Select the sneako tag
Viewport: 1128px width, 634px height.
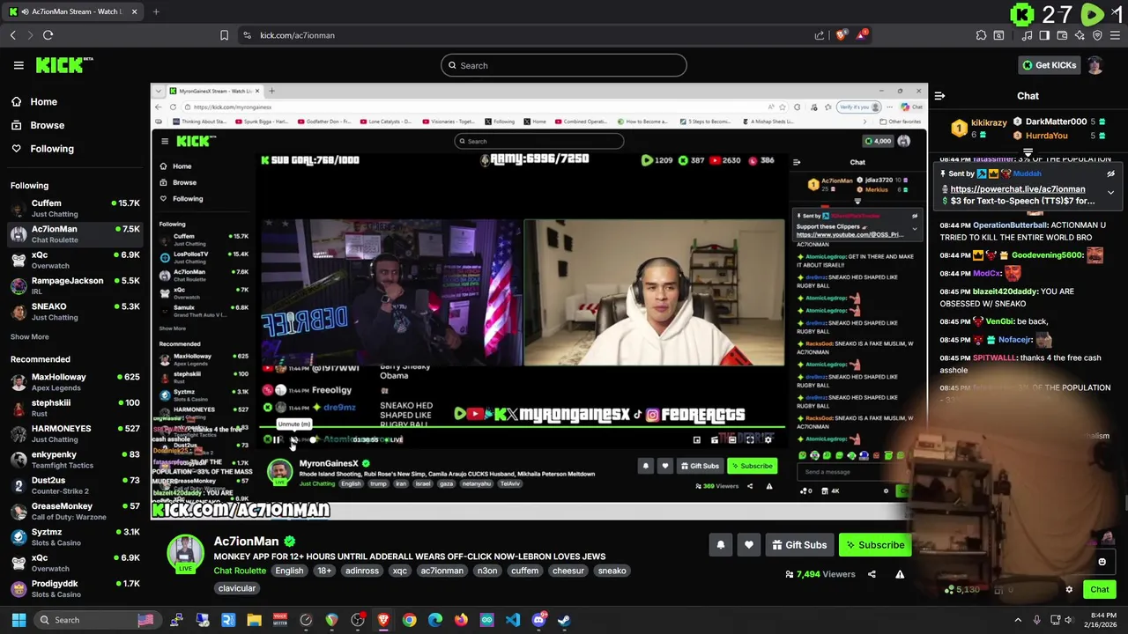612,571
